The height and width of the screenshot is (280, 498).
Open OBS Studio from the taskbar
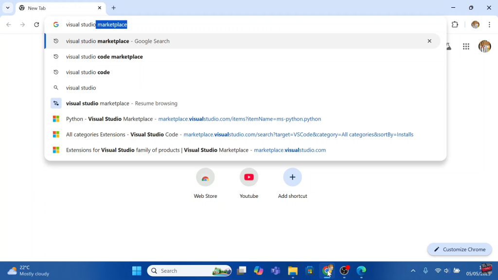point(344,271)
